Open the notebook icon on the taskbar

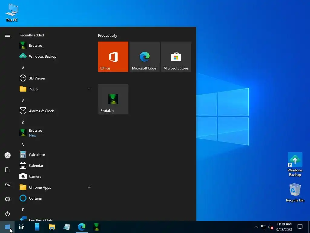tap(67, 227)
